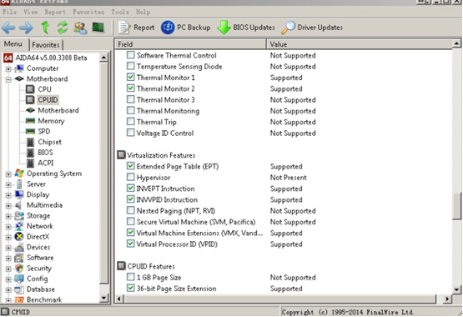
Task: Toggle the Thermal Trip checkbox
Action: [x=130, y=121]
